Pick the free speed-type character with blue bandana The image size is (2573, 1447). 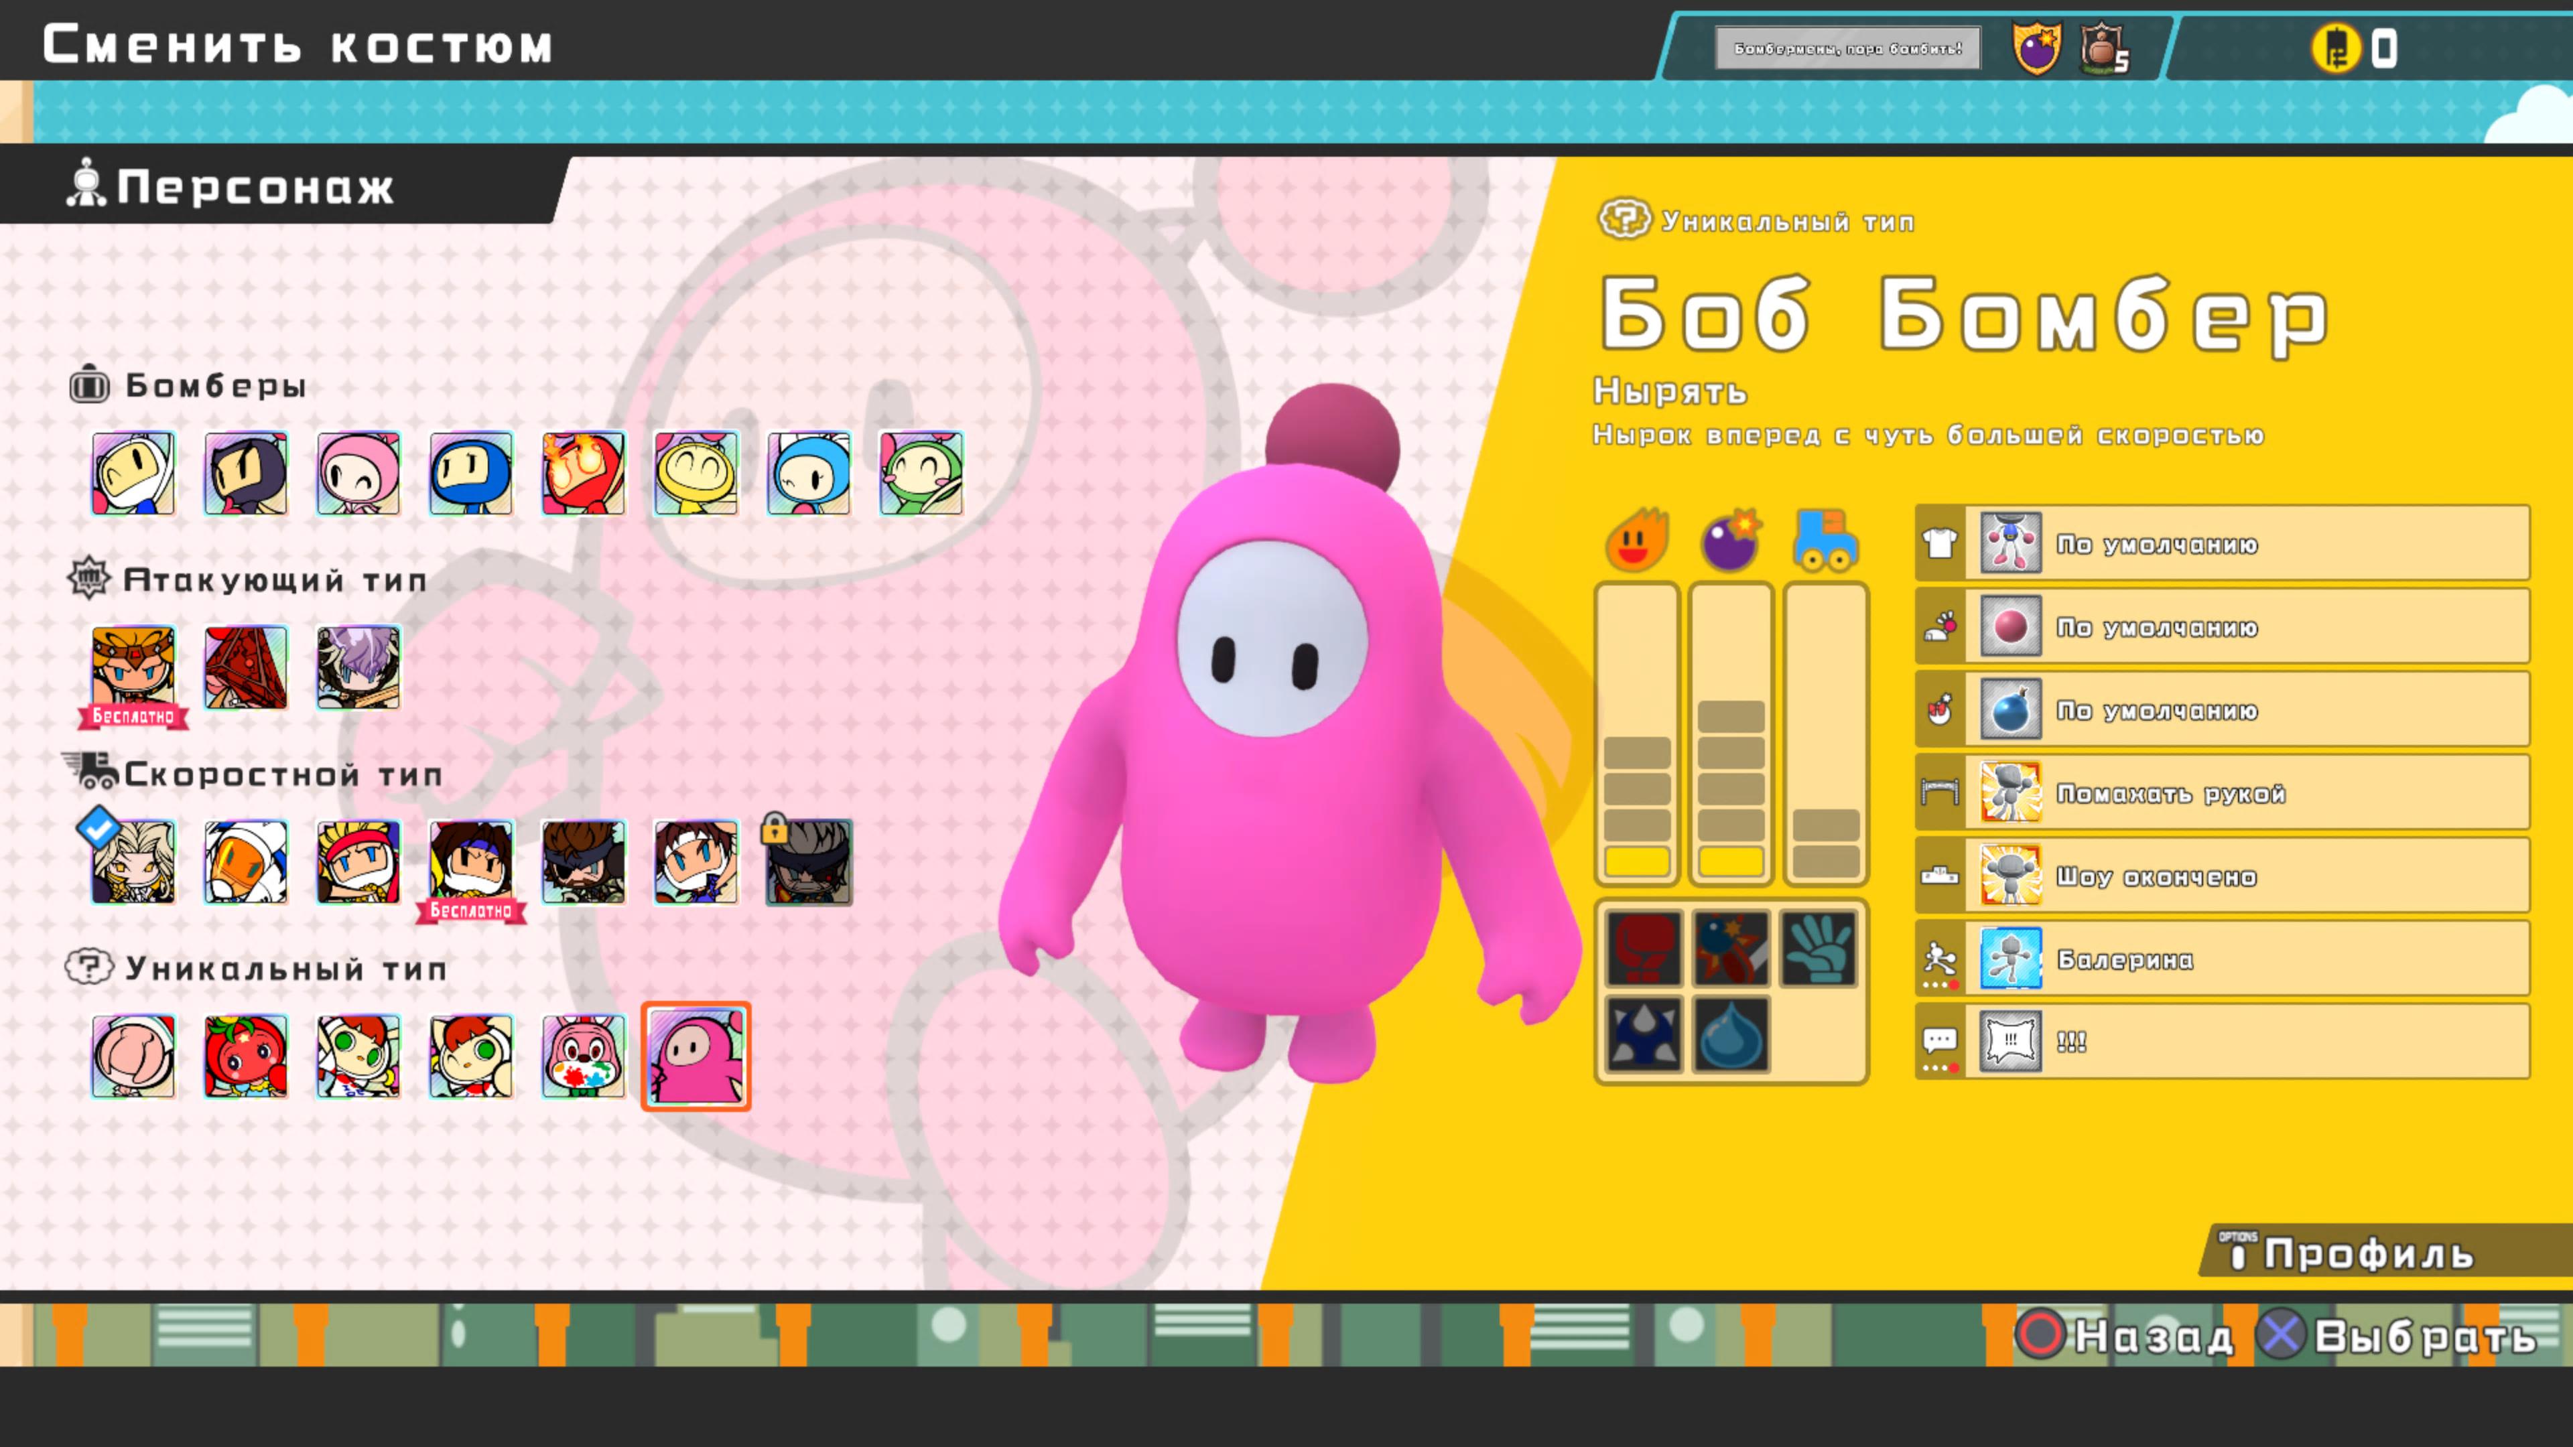pos(470,862)
